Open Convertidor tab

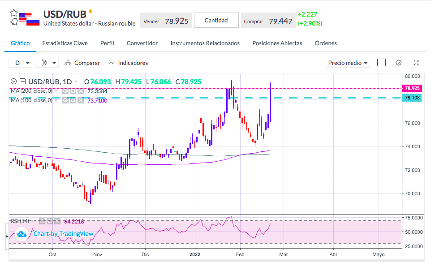(x=142, y=43)
